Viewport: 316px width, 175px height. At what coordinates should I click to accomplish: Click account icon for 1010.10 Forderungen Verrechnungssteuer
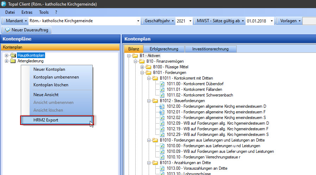point(162,157)
